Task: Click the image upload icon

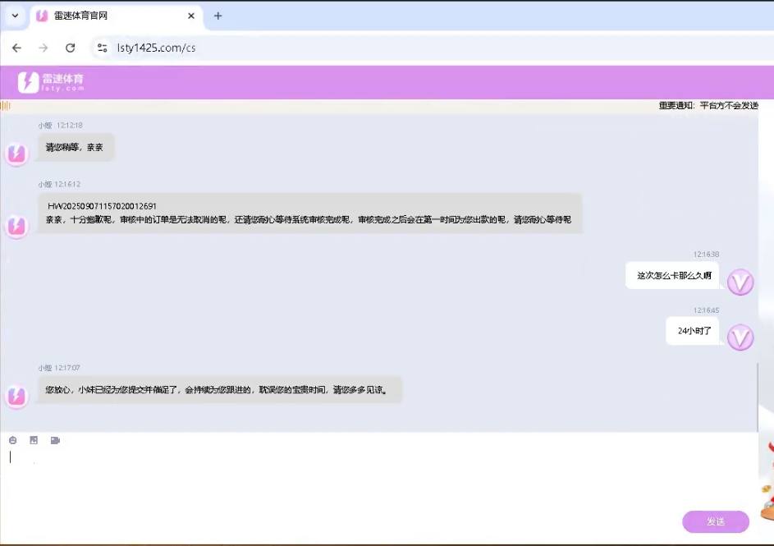Action: coord(34,440)
